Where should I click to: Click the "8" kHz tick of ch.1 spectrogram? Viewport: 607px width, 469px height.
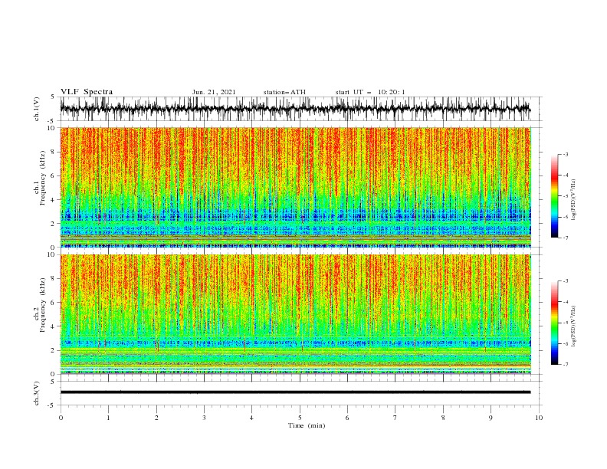(x=54, y=152)
